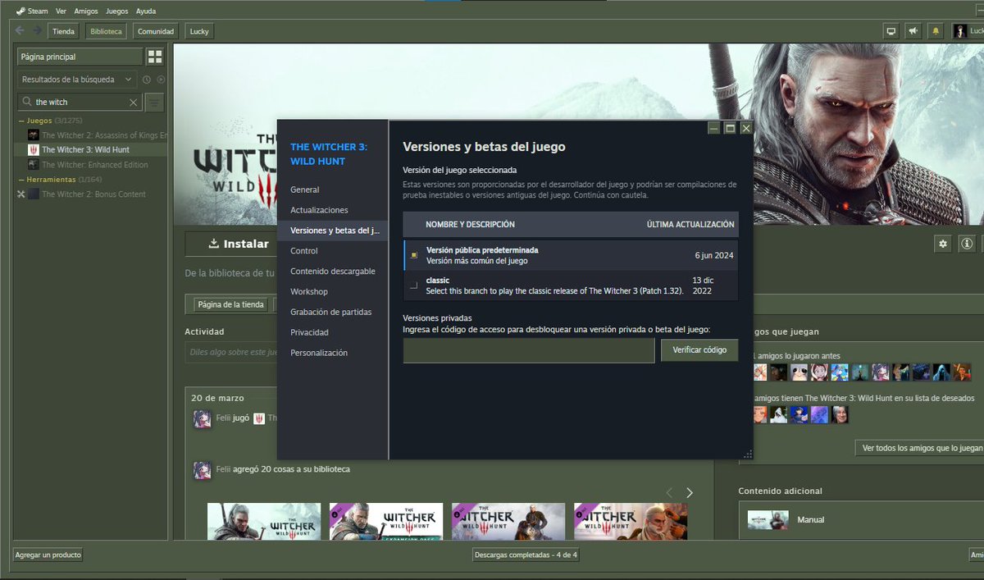Viewport: 984px width, 580px height.
Task: Click the properties dialog resize grip
Action: point(747,454)
